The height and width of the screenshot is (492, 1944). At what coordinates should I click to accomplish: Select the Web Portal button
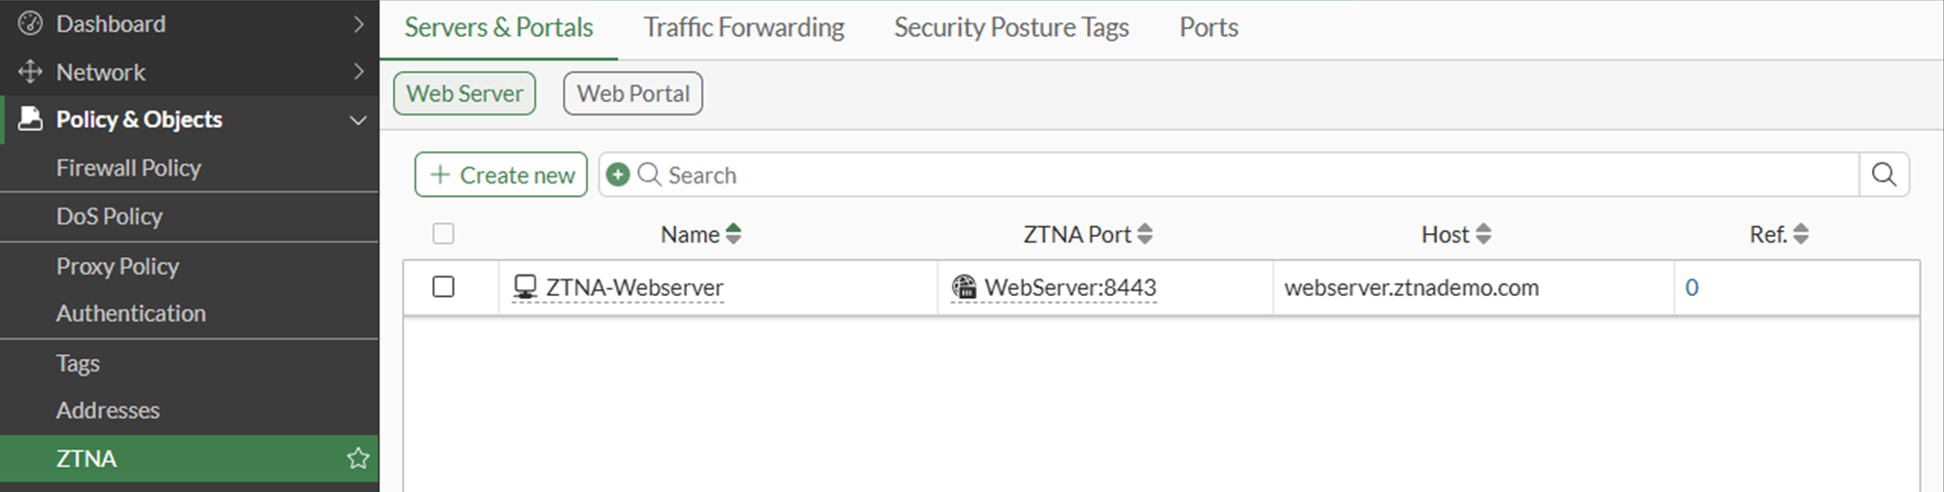pos(632,93)
